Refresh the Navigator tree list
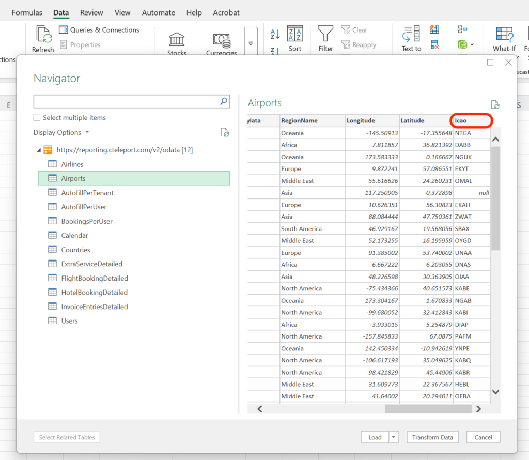 point(225,133)
